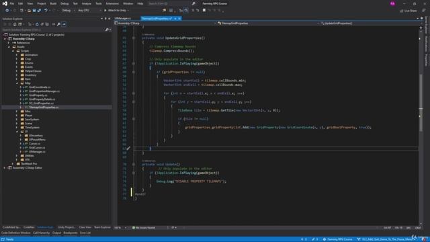Click Attach to Unity button

115,10
